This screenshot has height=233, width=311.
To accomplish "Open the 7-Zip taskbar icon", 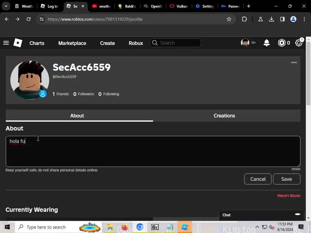I will click(x=155, y=227).
